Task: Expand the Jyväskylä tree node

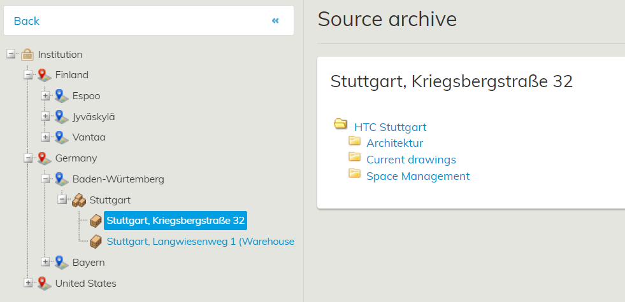Action: 45,116
